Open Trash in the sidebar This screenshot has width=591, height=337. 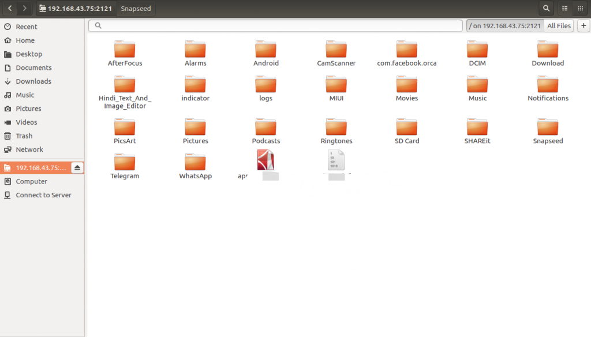click(x=42, y=136)
